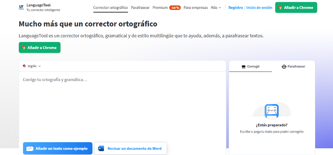Click the sleeping robot mascot illustration
The width and height of the screenshot is (333, 155).
[272, 111]
